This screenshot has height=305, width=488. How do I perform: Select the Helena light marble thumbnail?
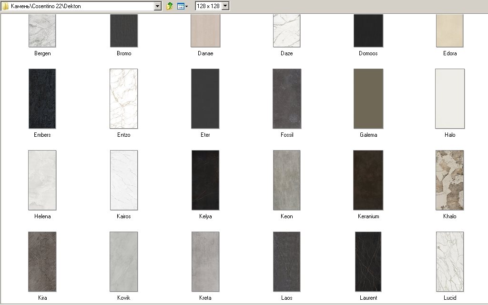coord(42,180)
